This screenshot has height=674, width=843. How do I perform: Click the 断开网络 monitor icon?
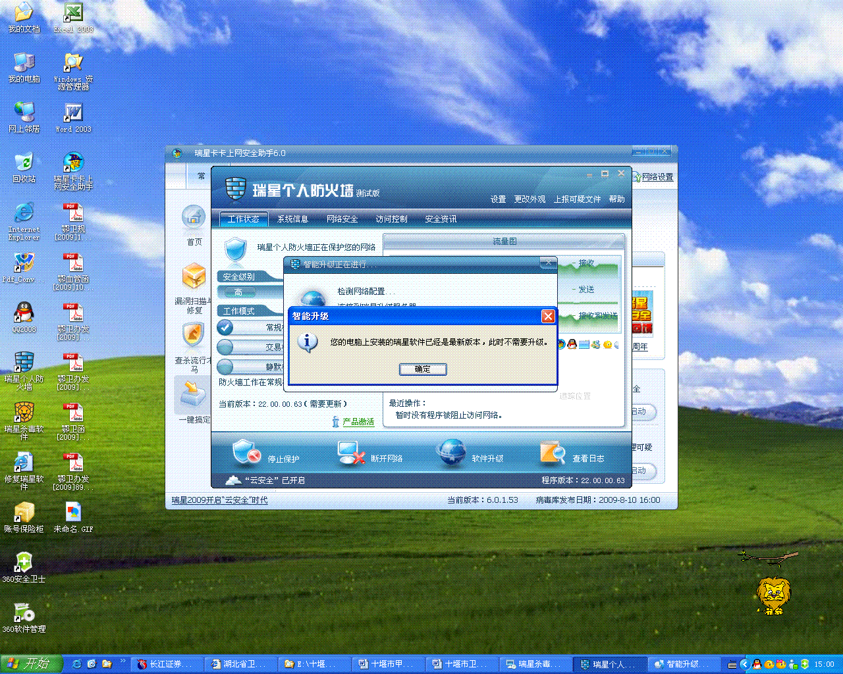350,453
